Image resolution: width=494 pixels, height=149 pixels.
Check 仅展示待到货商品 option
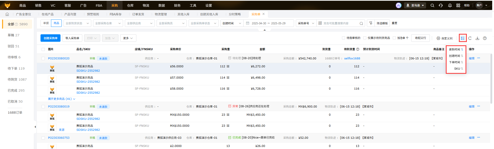coord(365,38)
